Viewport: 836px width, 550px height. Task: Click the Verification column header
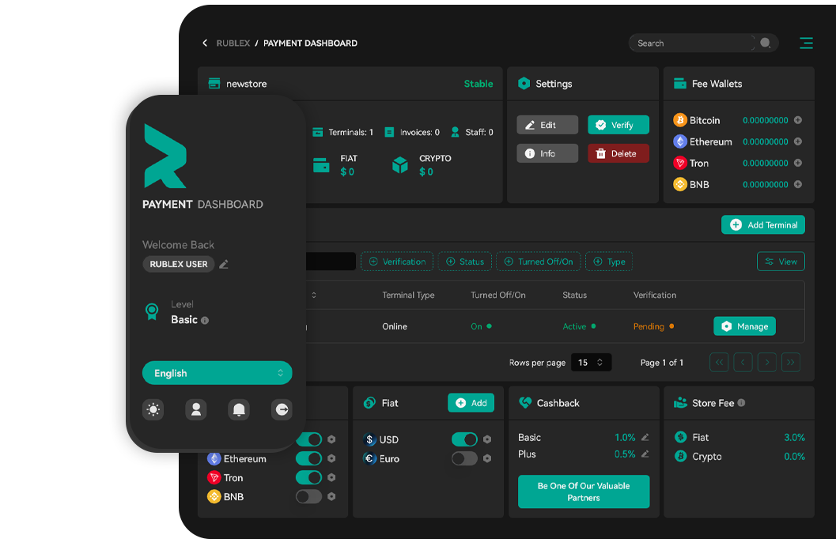[655, 296]
